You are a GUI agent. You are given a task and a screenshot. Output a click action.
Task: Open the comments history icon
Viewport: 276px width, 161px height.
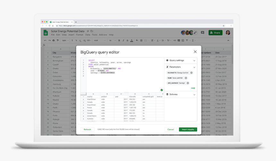(x=203, y=33)
